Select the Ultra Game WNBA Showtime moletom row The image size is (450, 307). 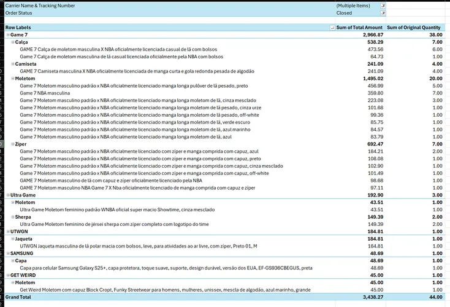click(x=117, y=210)
